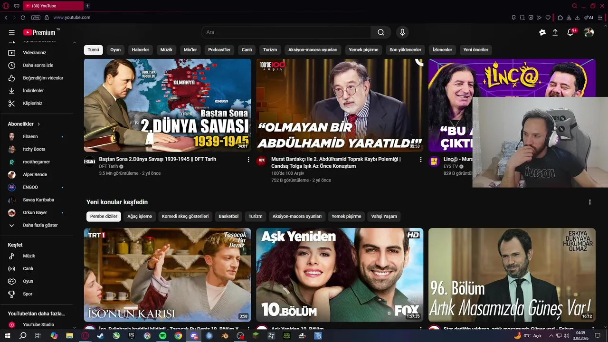The width and height of the screenshot is (608, 342).
Task: Open options for 2.Dünya Savaşı video
Action: 248,160
